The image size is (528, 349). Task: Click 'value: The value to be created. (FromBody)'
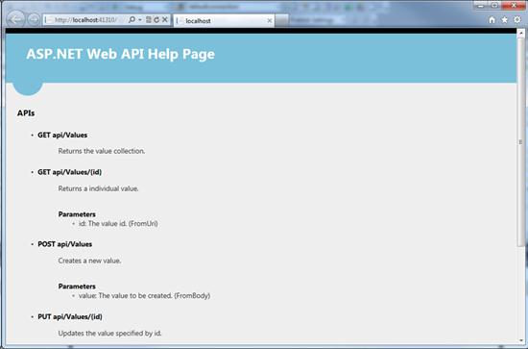pos(144,296)
